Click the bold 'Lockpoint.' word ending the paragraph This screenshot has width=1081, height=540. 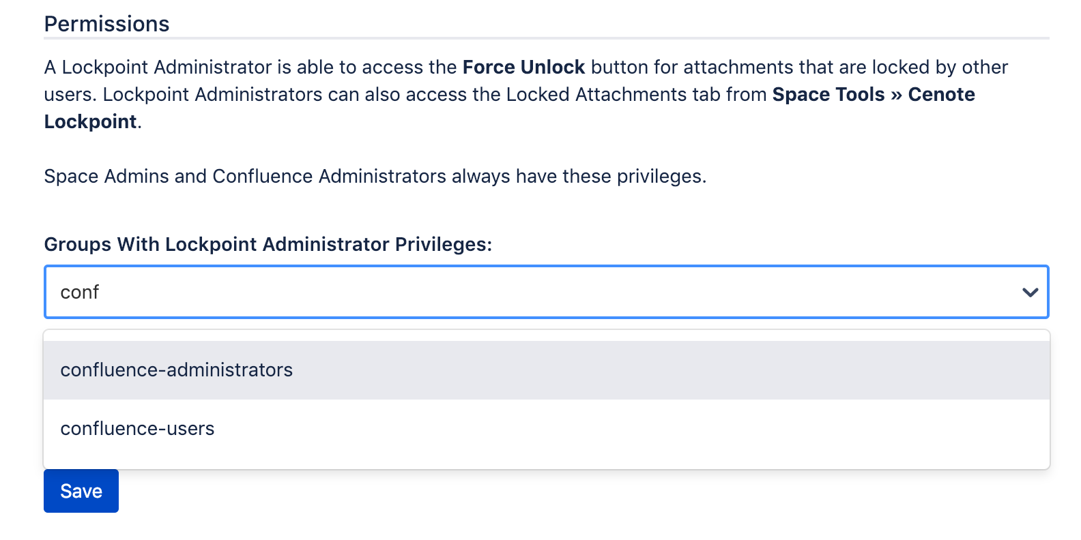(91, 121)
